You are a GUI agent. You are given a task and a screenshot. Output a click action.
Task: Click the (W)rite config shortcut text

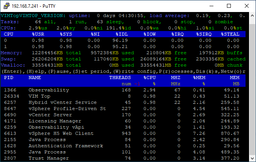(x=134, y=72)
